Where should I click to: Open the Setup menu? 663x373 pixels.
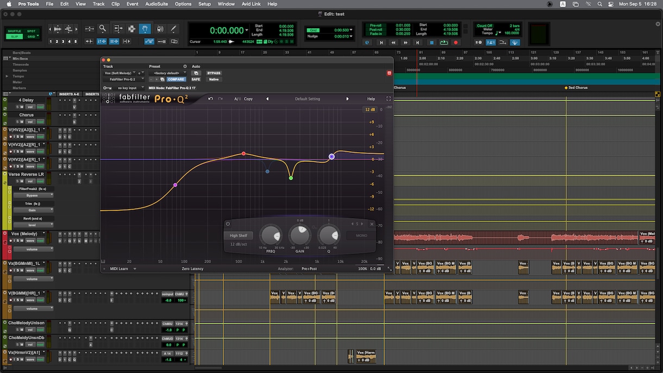[204, 4]
